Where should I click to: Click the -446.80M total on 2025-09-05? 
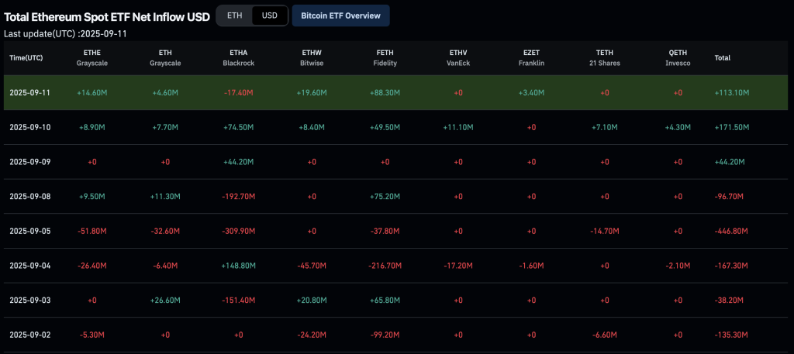[730, 231]
